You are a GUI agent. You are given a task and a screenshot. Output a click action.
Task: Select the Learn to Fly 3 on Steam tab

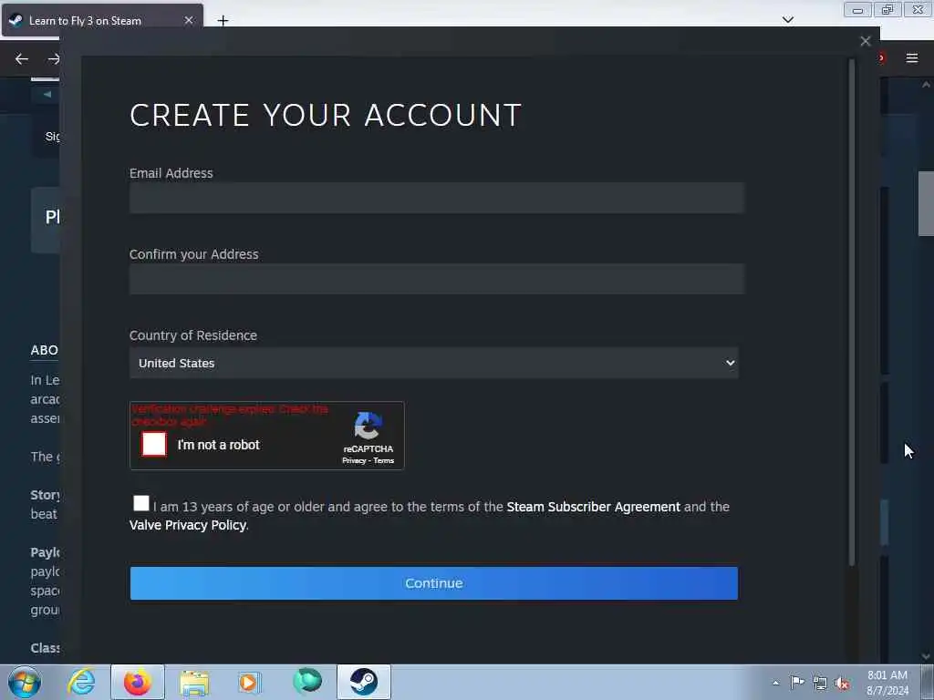coord(102,20)
